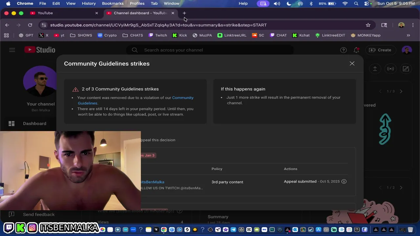Click the Summary heading on dashboard
The image size is (420, 236).
point(218,217)
